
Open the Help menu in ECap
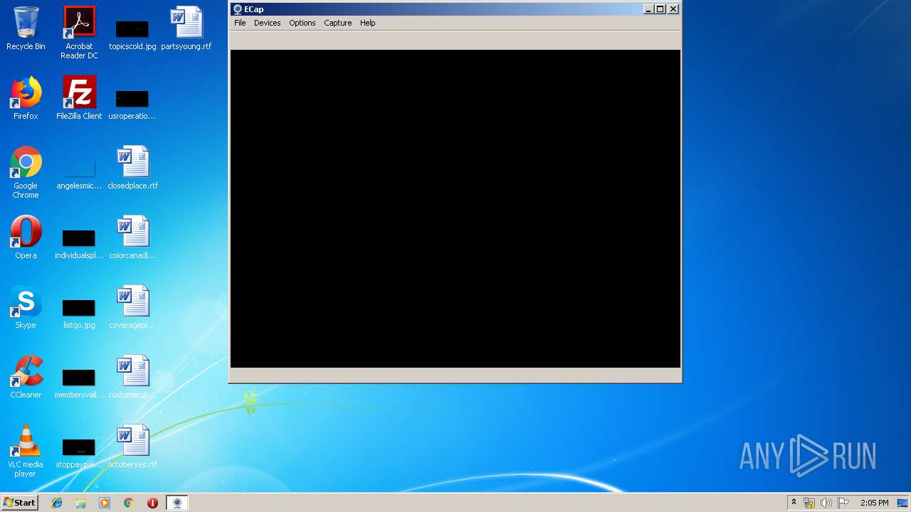coord(367,23)
